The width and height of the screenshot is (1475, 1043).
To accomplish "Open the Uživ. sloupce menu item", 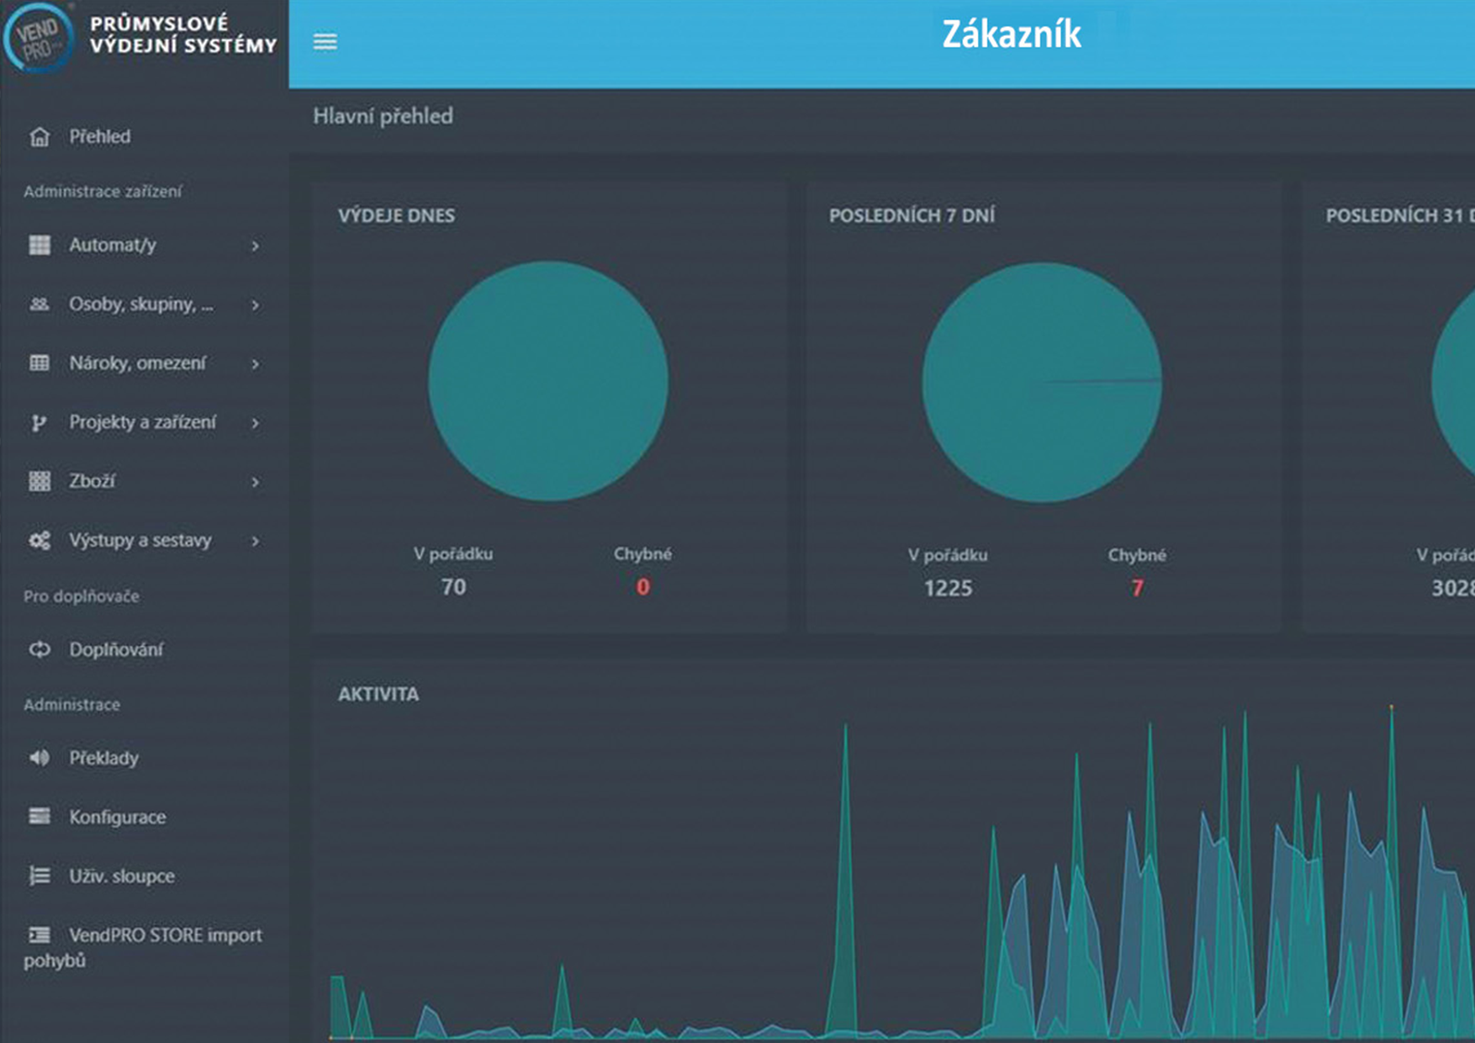I will (121, 876).
